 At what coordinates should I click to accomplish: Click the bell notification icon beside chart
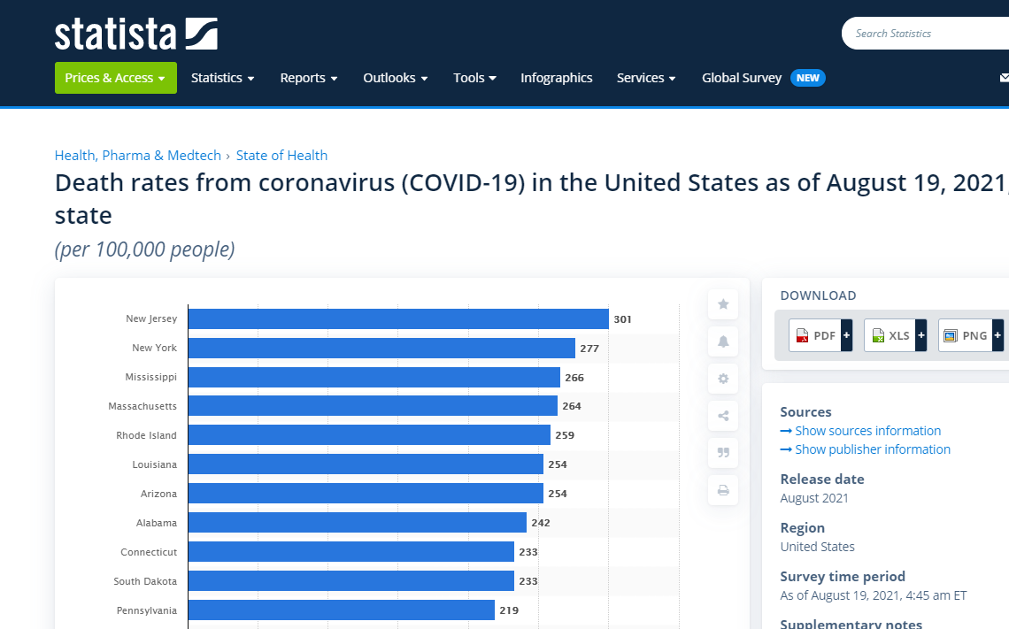(723, 341)
